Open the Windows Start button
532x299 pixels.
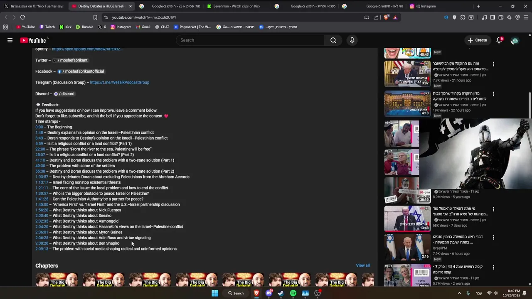[215, 293]
